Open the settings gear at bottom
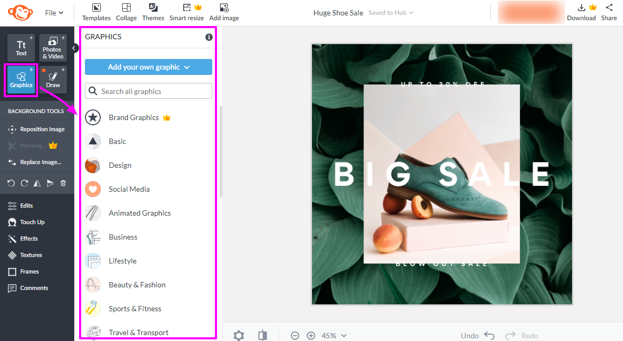The width and height of the screenshot is (623, 341). (x=239, y=336)
